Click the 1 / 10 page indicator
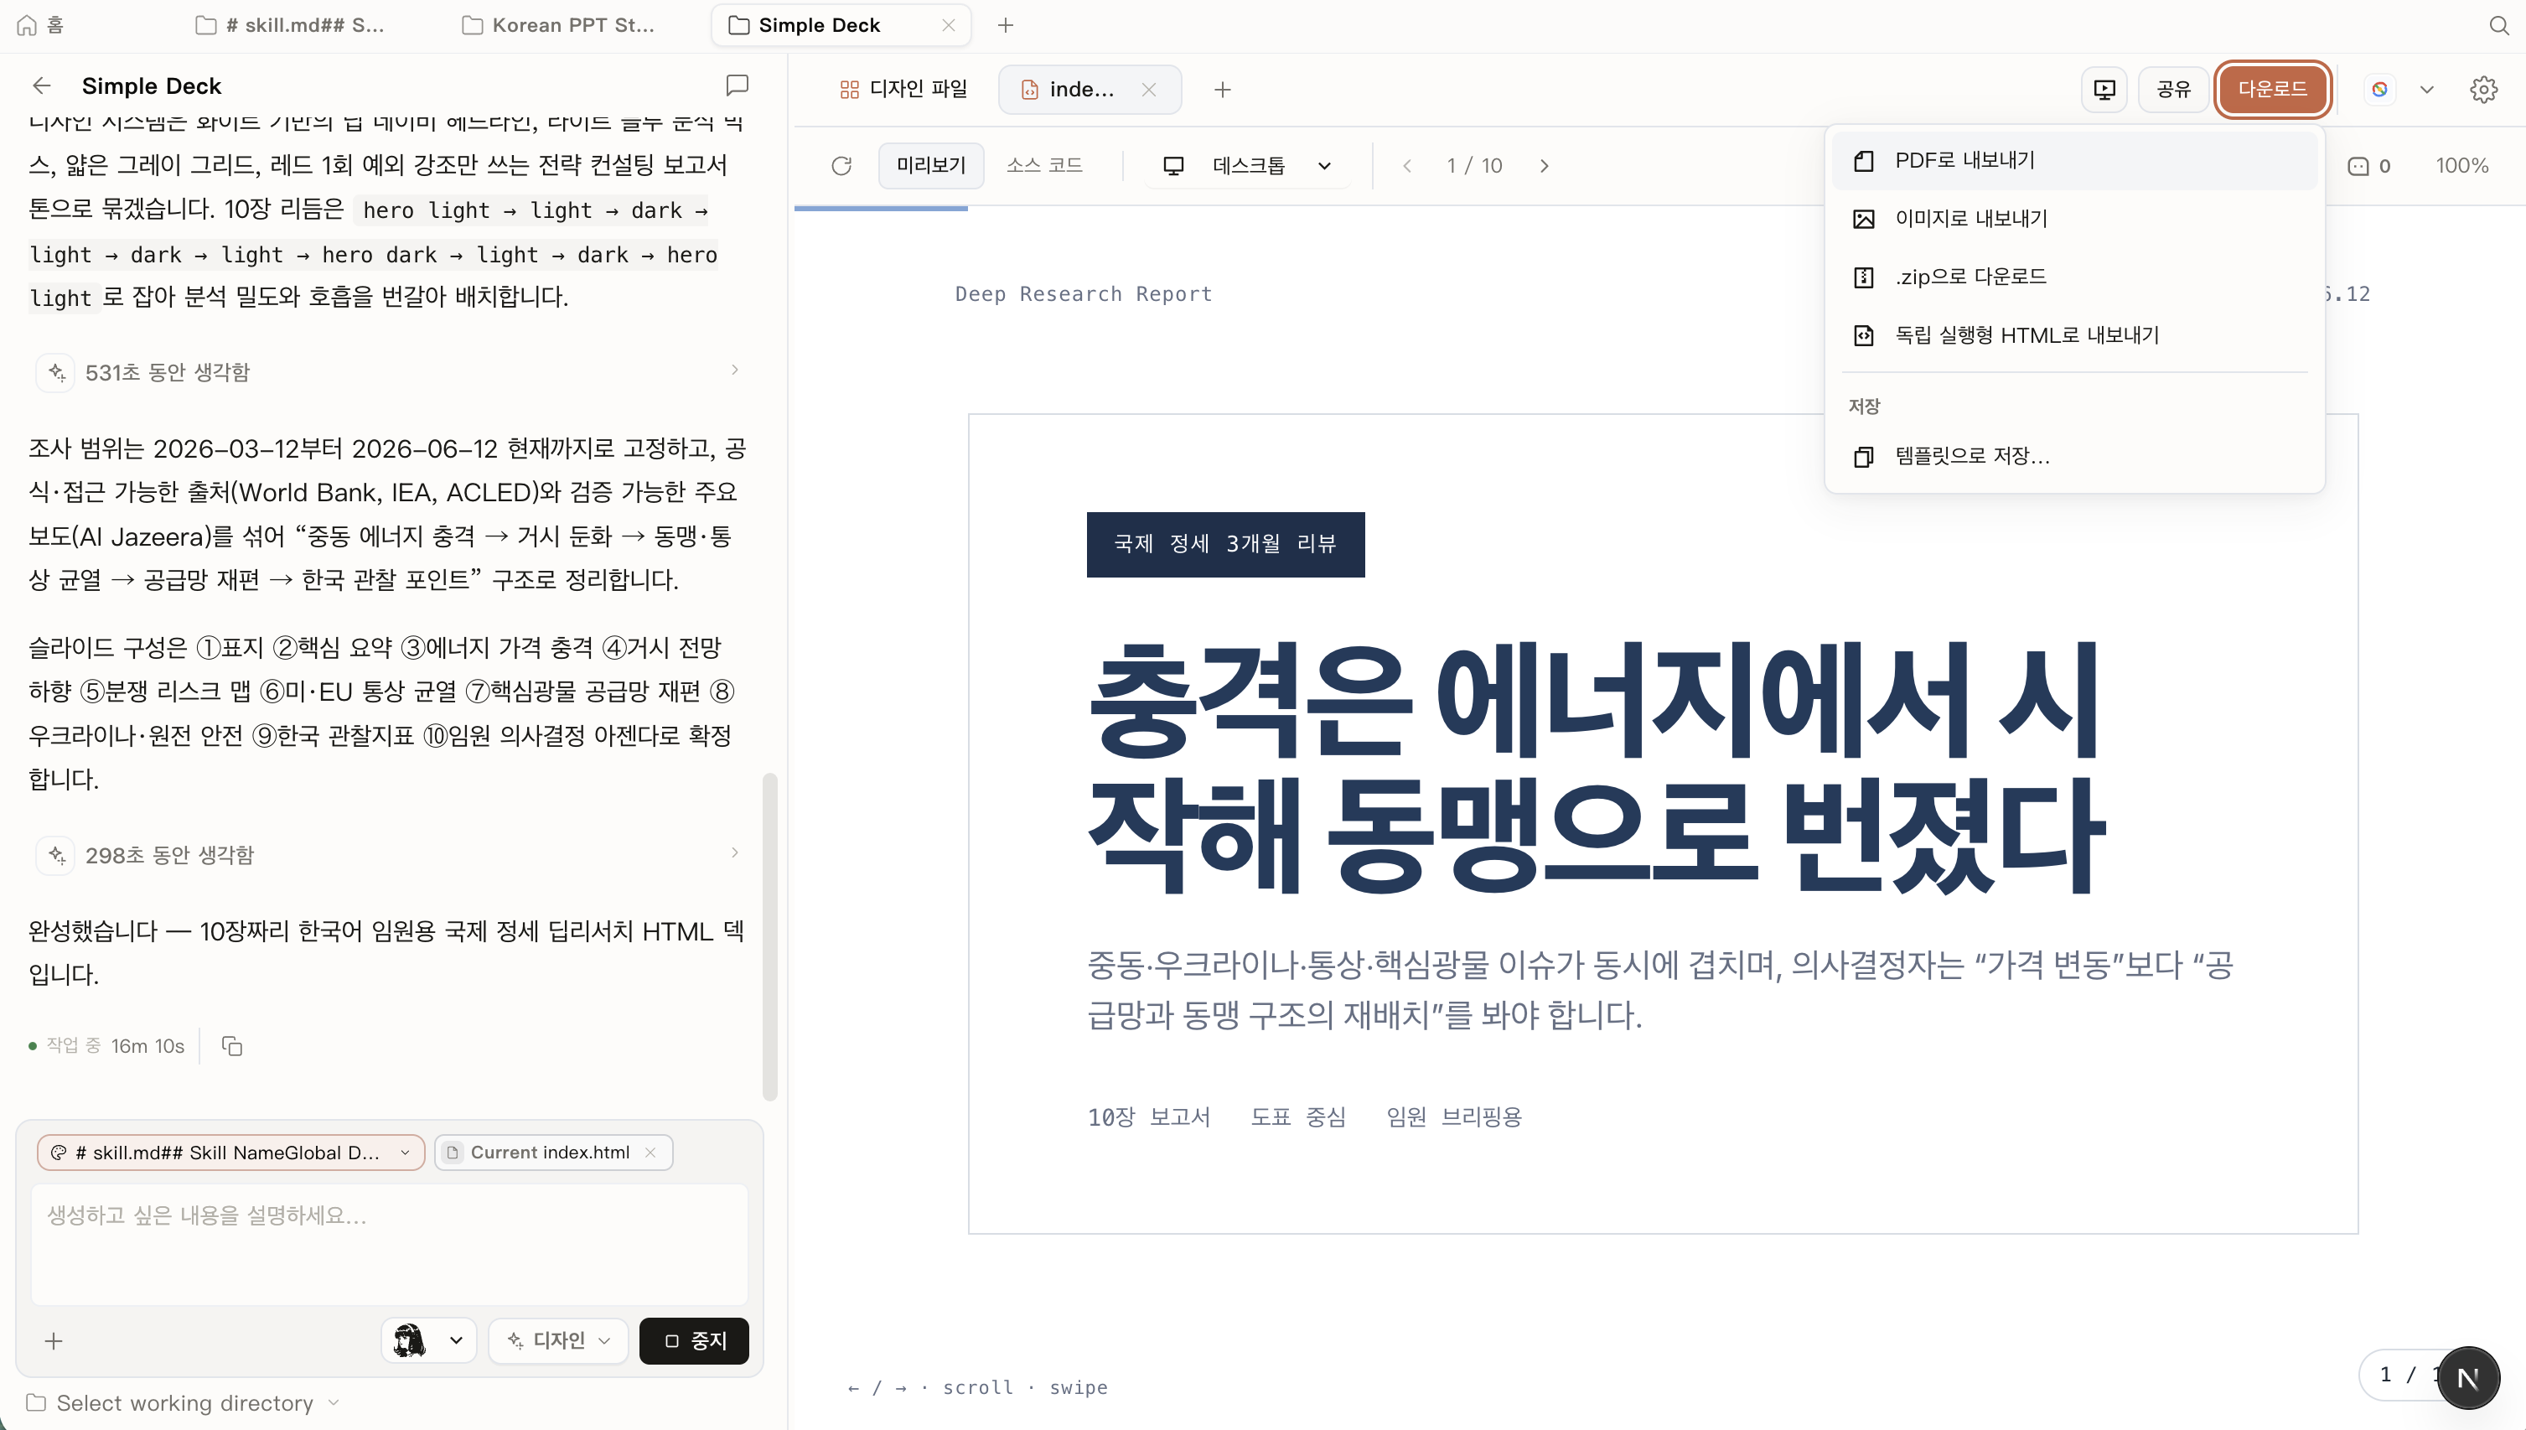 [x=1473, y=165]
